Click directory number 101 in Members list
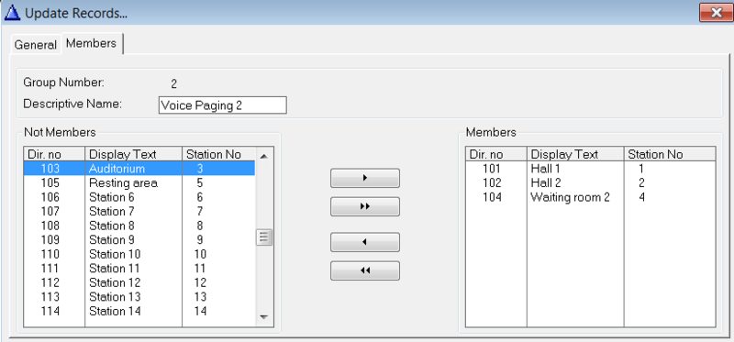 click(x=492, y=169)
